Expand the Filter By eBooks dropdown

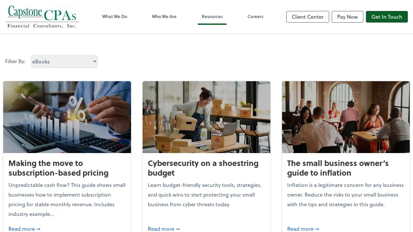[x=64, y=62]
